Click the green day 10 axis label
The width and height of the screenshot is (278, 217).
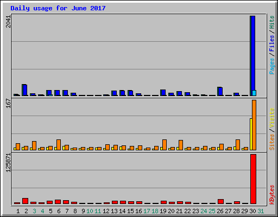click(x=90, y=211)
